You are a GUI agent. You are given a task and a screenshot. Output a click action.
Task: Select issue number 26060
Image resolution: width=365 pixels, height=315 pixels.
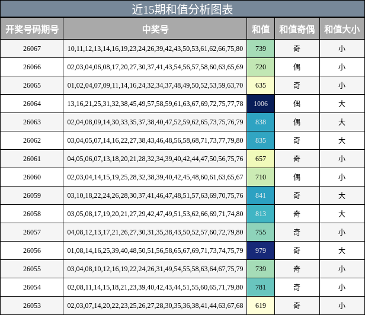(31, 177)
